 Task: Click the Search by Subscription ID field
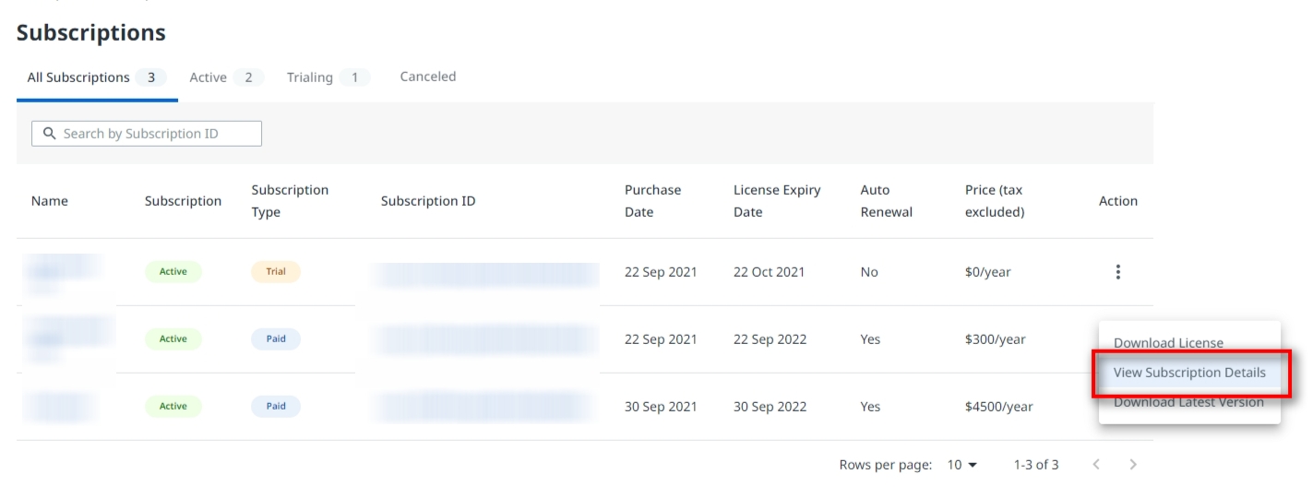[x=157, y=134]
